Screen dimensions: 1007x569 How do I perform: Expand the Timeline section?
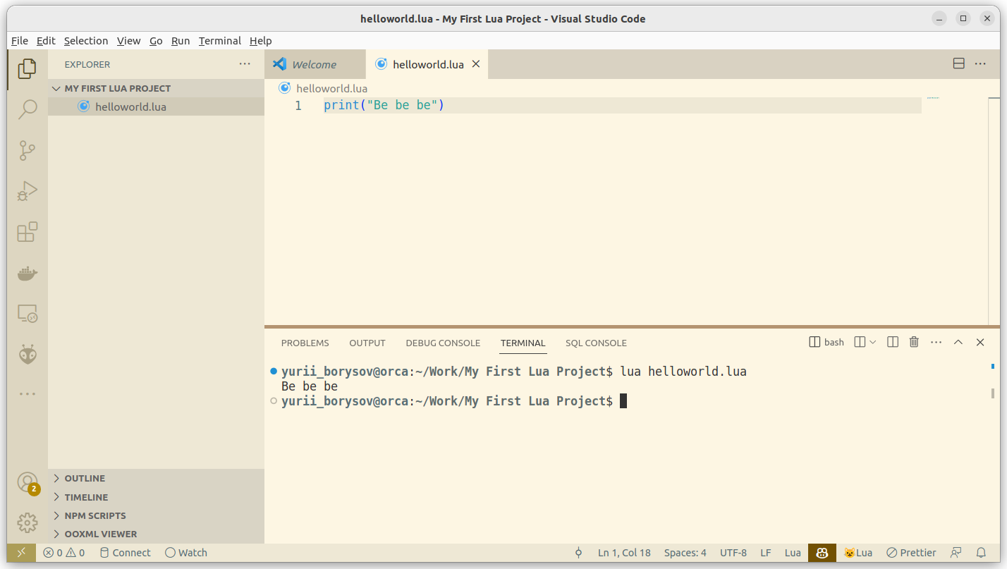click(x=86, y=497)
